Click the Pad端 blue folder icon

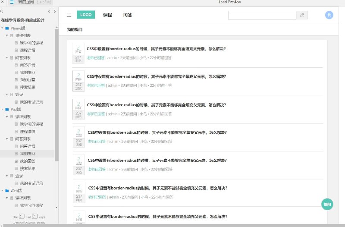click(7, 109)
